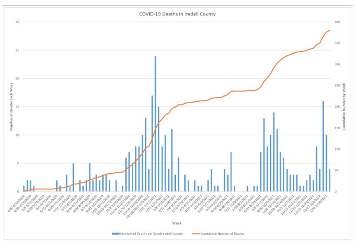Click the orange cumulative line's top-right endpoint

(330, 30)
